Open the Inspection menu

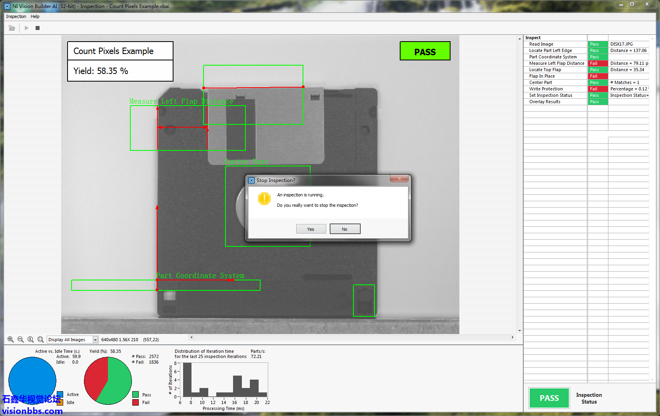(x=16, y=16)
